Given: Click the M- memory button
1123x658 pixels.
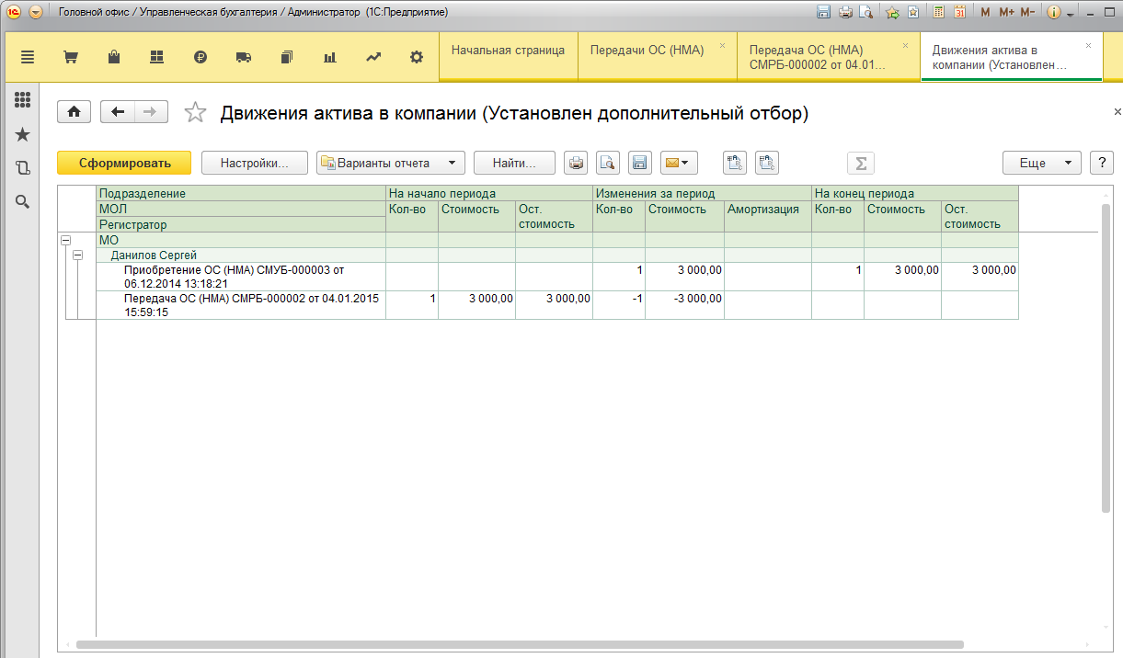Looking at the screenshot, I should tap(1027, 12).
